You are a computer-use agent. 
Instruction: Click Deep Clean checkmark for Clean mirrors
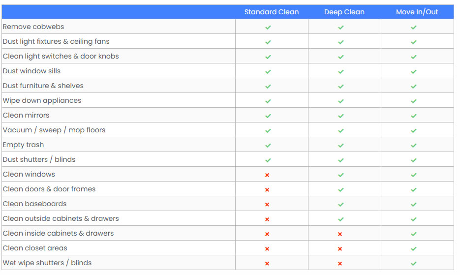tap(341, 116)
